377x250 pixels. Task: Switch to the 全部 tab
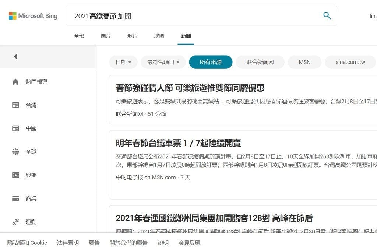coord(79,36)
